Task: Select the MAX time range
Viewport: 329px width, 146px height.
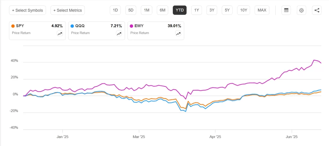Action: pos(262,10)
